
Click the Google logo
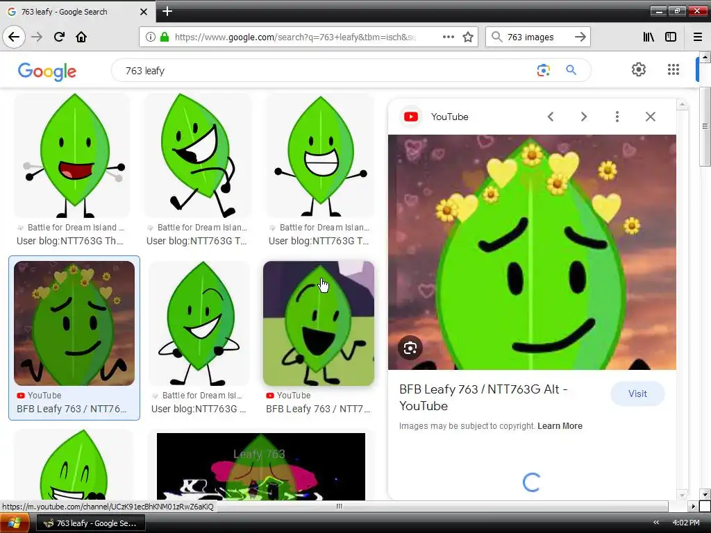[47, 71]
